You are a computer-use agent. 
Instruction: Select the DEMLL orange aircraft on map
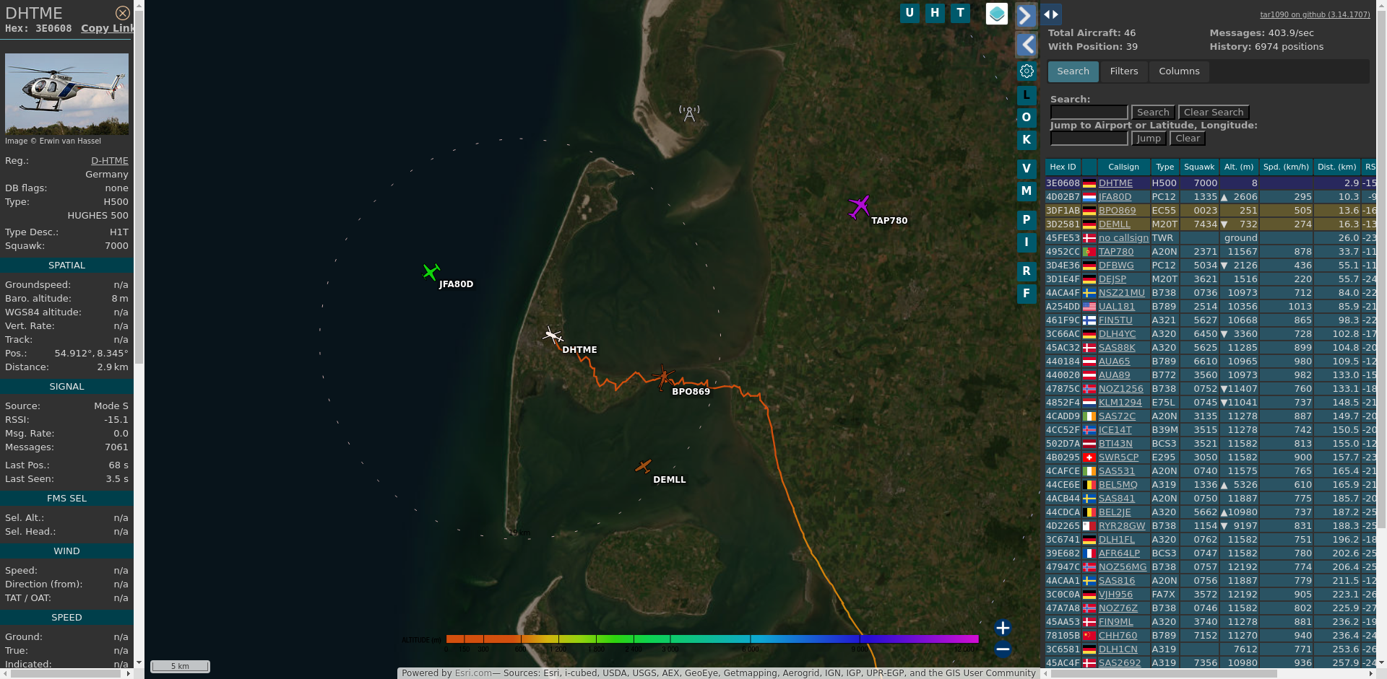[643, 466]
